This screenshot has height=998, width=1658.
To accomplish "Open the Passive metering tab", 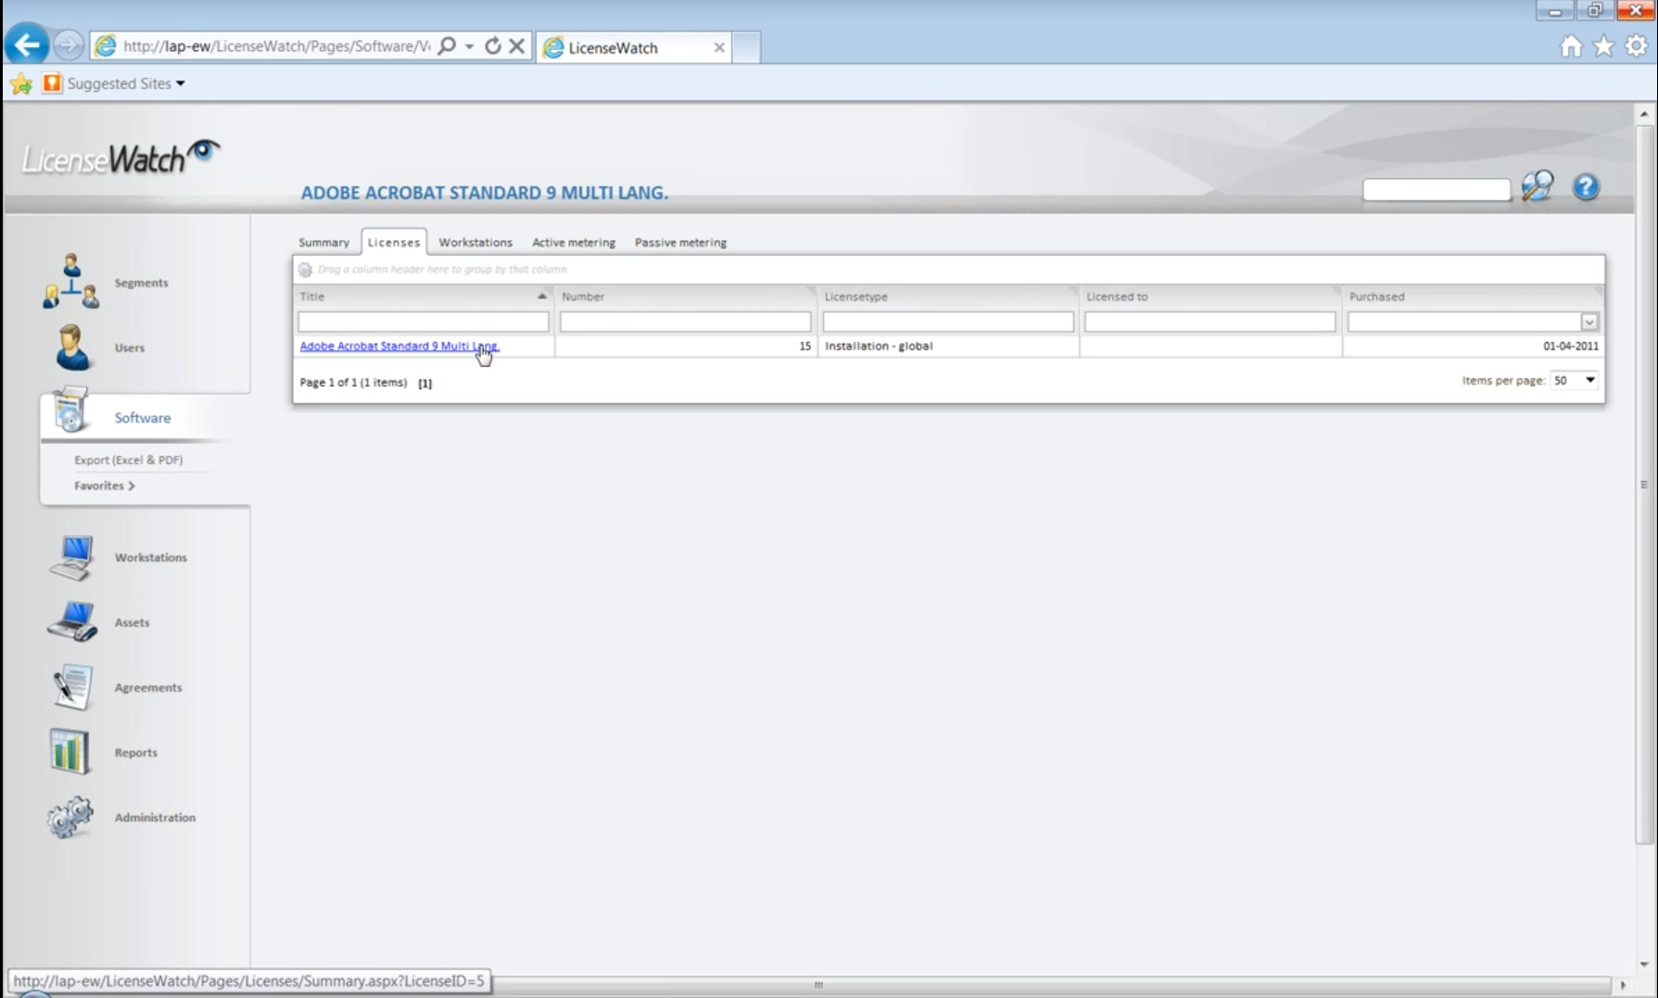I will (680, 243).
